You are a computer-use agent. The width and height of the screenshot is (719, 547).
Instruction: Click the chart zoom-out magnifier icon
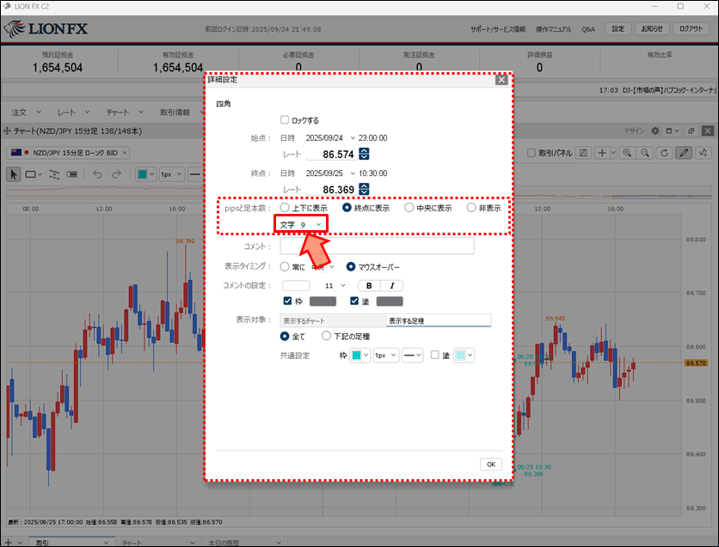pyautogui.click(x=643, y=153)
